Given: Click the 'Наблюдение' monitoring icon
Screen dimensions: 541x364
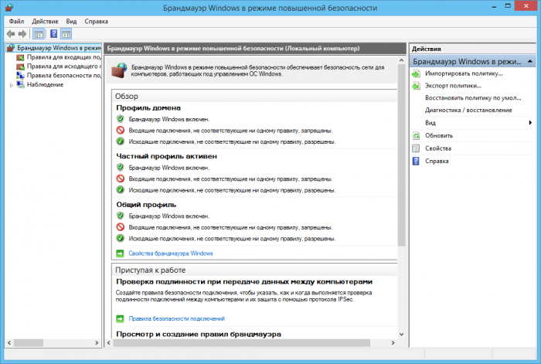Looking at the screenshot, I should point(21,84).
